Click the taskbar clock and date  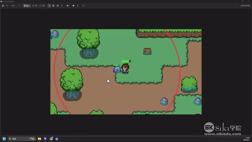pyautogui.click(x=246, y=139)
